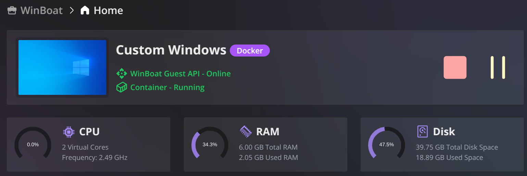This screenshot has width=527, height=176.
Task: Open the WinBoat breadcrumb link
Action: [x=41, y=10]
